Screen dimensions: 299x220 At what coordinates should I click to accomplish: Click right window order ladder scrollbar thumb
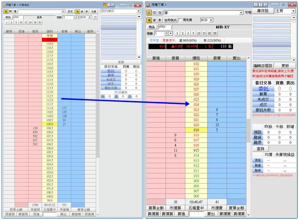248,131
